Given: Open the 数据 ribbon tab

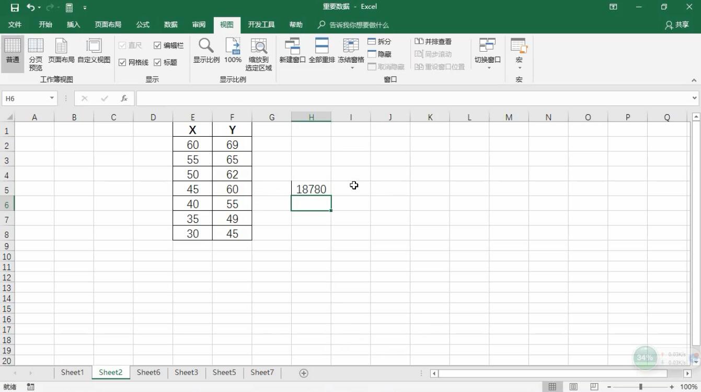Looking at the screenshot, I should pyautogui.click(x=171, y=25).
